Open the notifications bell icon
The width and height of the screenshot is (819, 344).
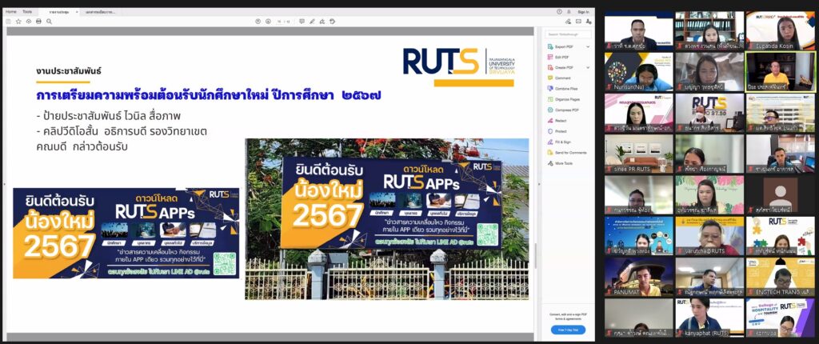click(569, 11)
